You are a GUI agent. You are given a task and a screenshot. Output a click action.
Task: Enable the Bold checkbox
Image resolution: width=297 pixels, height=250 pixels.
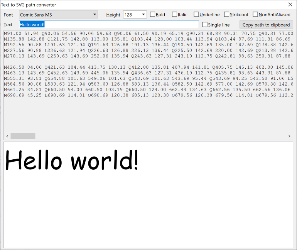[x=153, y=15]
